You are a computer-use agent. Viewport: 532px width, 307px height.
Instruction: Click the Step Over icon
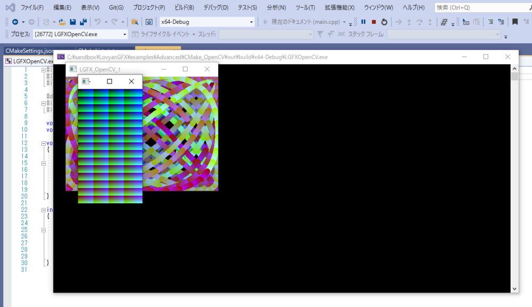[x=420, y=22]
